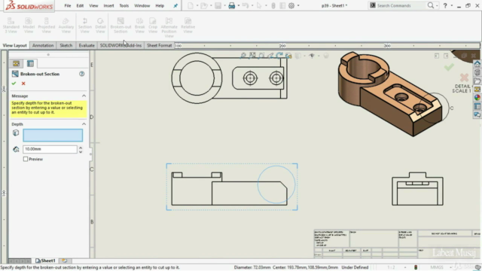482x271 pixels.
Task: Collapse the Depth section
Action: pyautogui.click(x=84, y=123)
